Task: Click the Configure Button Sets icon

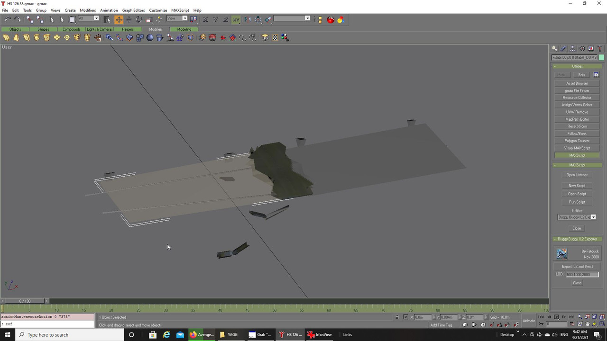Action: 596,75
